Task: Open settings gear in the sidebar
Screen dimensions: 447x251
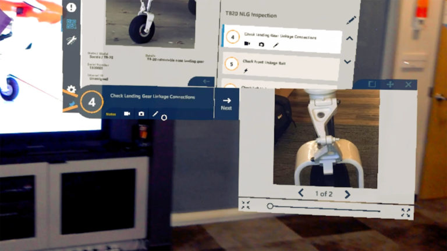Action: (71, 89)
